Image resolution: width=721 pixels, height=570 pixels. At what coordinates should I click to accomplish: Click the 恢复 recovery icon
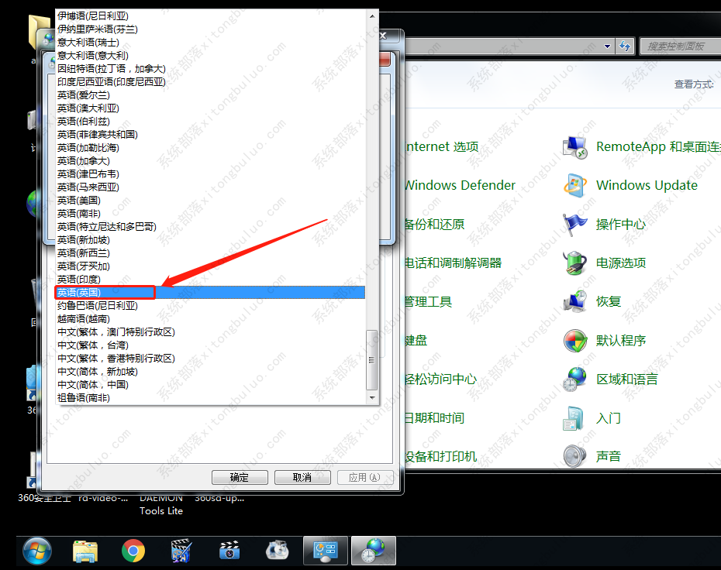click(x=575, y=301)
